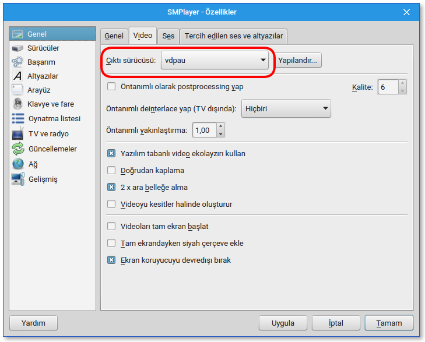Viewport: 425px width, 342px height.
Task: Enable Videoyu kesitler halinde oluşturur
Action: tap(111, 204)
